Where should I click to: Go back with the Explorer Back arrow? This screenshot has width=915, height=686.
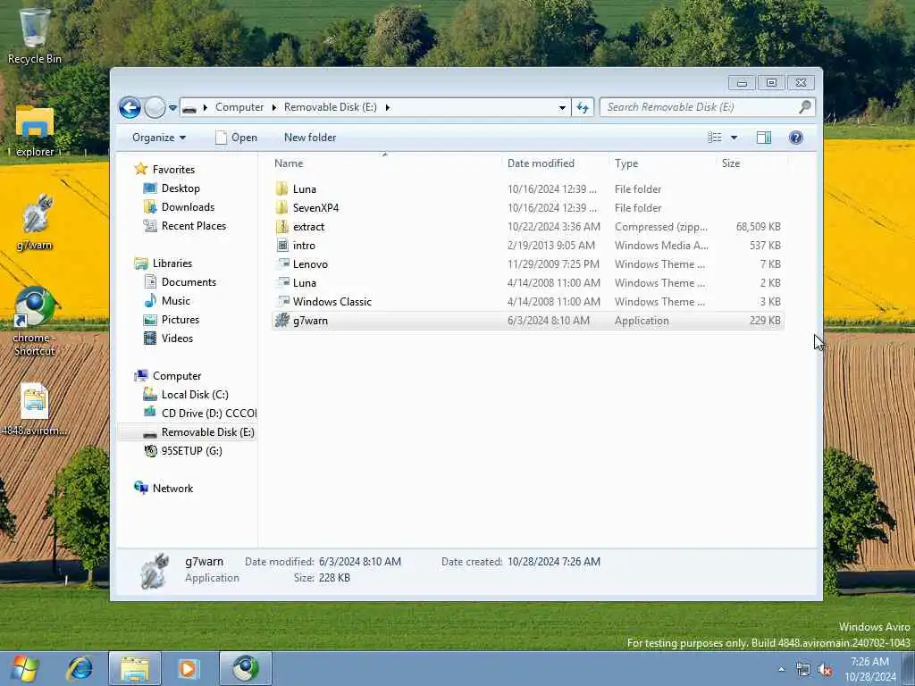pos(130,107)
